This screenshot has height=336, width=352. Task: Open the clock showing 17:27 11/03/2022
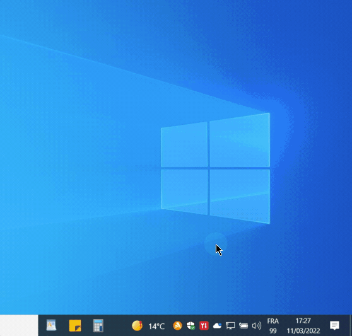[x=303, y=326]
